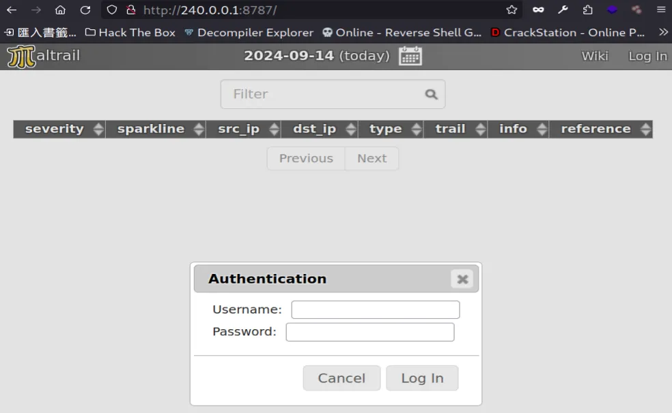Click the calendar icon beside the date
This screenshot has height=413, width=672.
(x=410, y=56)
